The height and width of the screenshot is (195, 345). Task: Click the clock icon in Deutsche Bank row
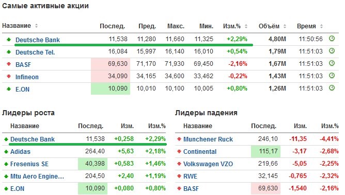332,39
